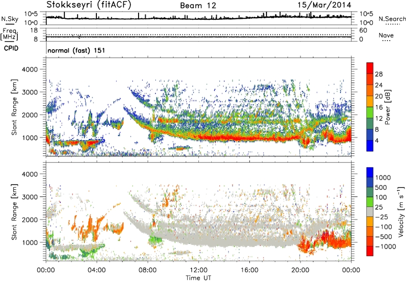Click the '12:00' time axis tick label

(x=198, y=270)
